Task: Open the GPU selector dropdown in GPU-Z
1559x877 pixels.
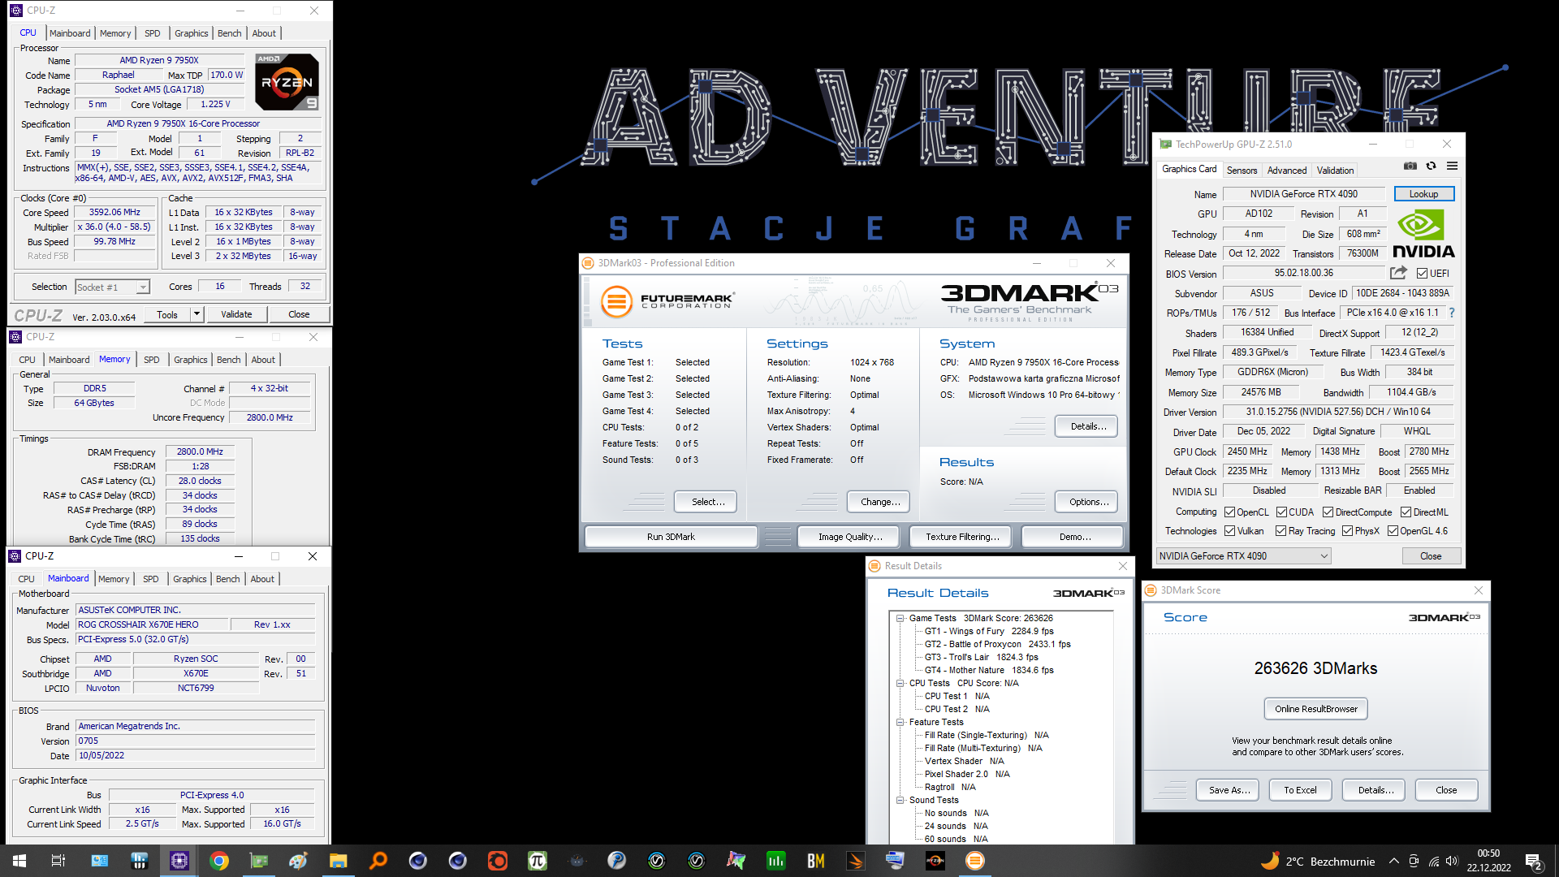Action: coord(1243,556)
